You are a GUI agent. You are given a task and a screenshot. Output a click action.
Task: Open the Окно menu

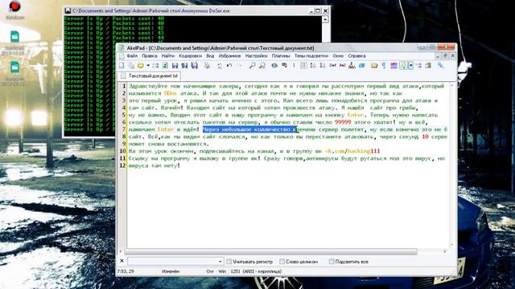pos(338,56)
